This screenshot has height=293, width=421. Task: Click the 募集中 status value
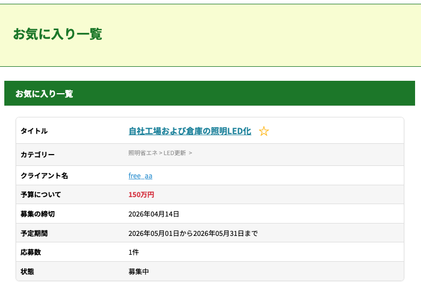(138, 271)
